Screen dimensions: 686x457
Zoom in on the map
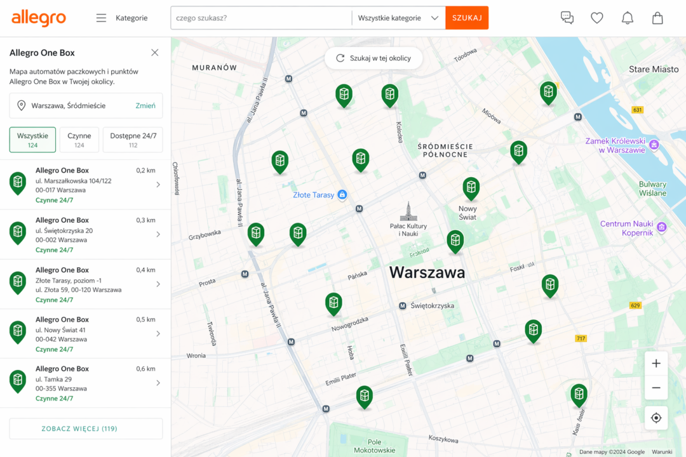656,364
